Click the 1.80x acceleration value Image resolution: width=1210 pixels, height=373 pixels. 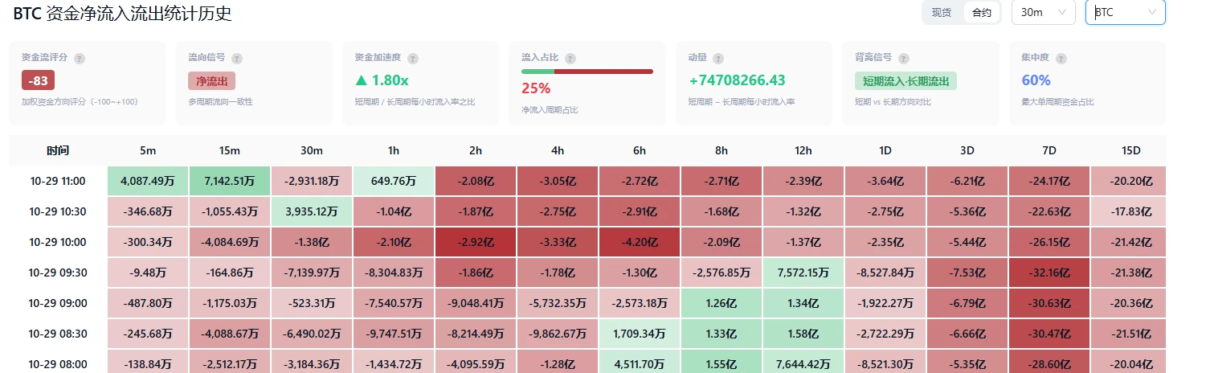382,80
